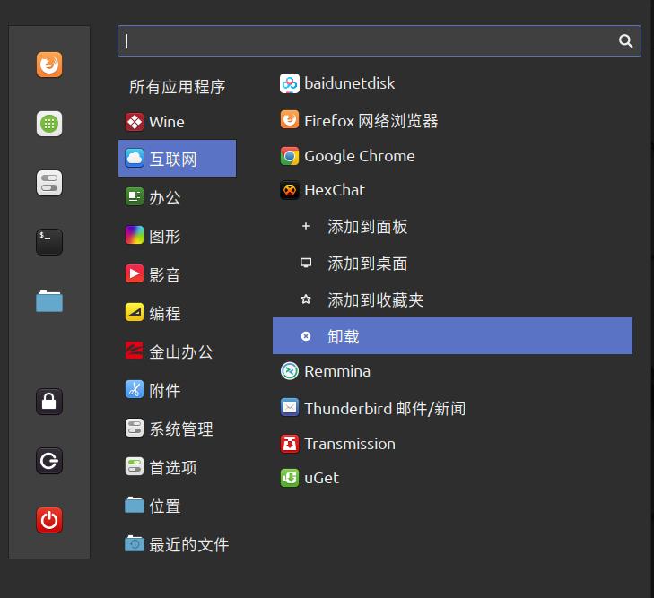Select the 编程 category label

pyautogui.click(x=165, y=313)
